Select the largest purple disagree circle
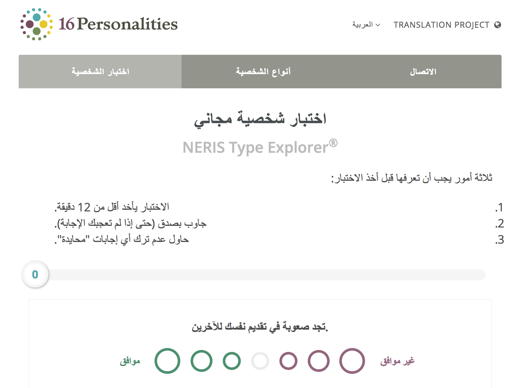 tap(352, 361)
